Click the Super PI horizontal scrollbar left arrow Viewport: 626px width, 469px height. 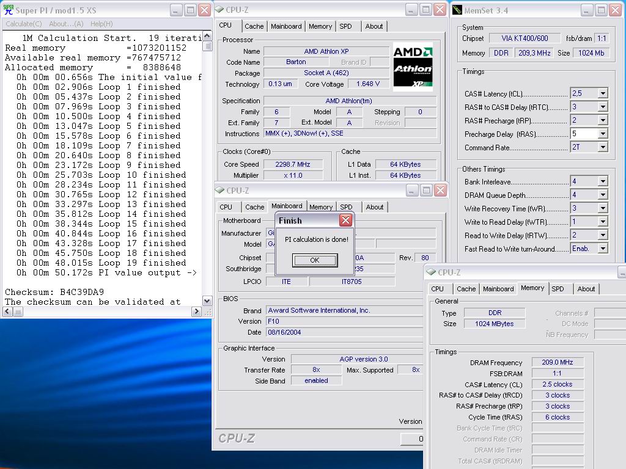7,311
